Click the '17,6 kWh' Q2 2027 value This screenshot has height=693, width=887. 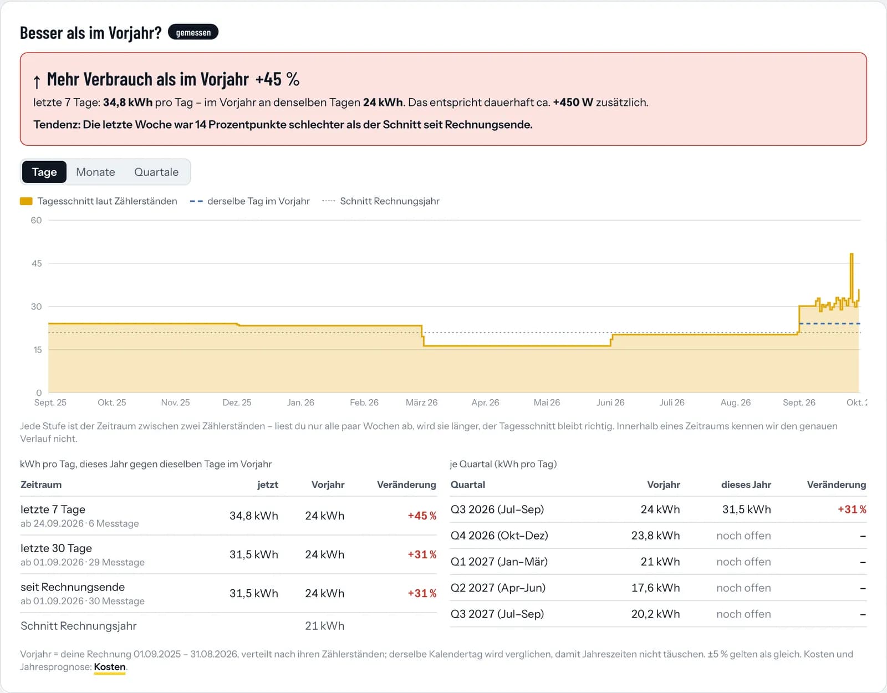[x=655, y=588]
